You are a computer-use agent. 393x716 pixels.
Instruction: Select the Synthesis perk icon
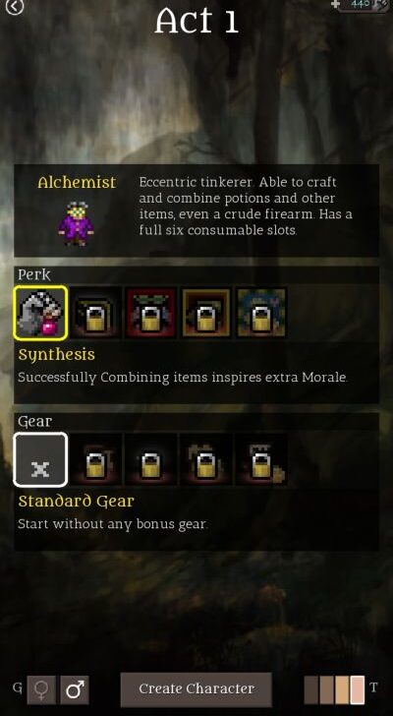click(x=40, y=313)
